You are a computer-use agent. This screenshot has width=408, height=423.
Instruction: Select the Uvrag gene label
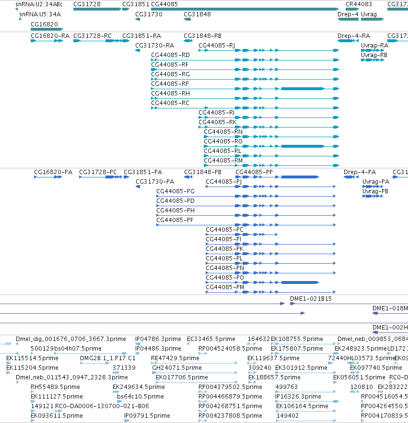[369, 14]
